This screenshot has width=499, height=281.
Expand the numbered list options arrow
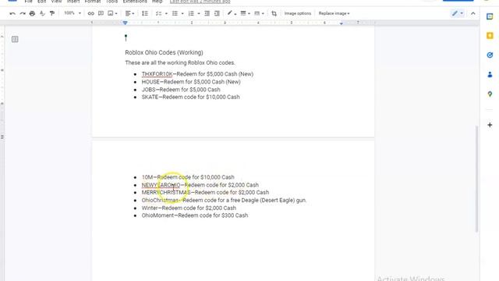pos(199,14)
